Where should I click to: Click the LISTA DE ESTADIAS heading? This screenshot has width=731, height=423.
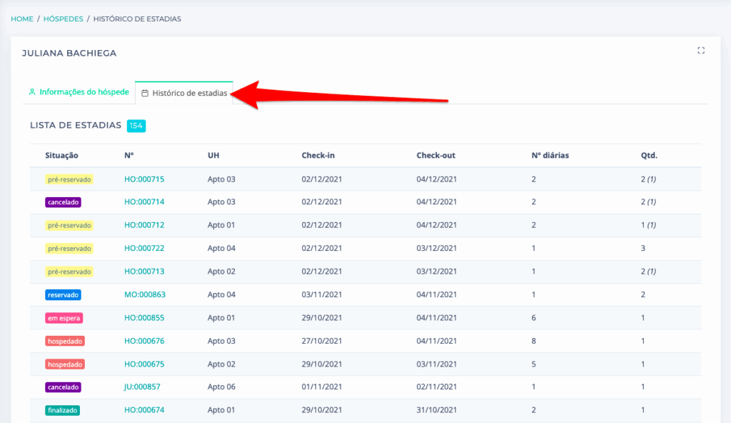[76, 125]
